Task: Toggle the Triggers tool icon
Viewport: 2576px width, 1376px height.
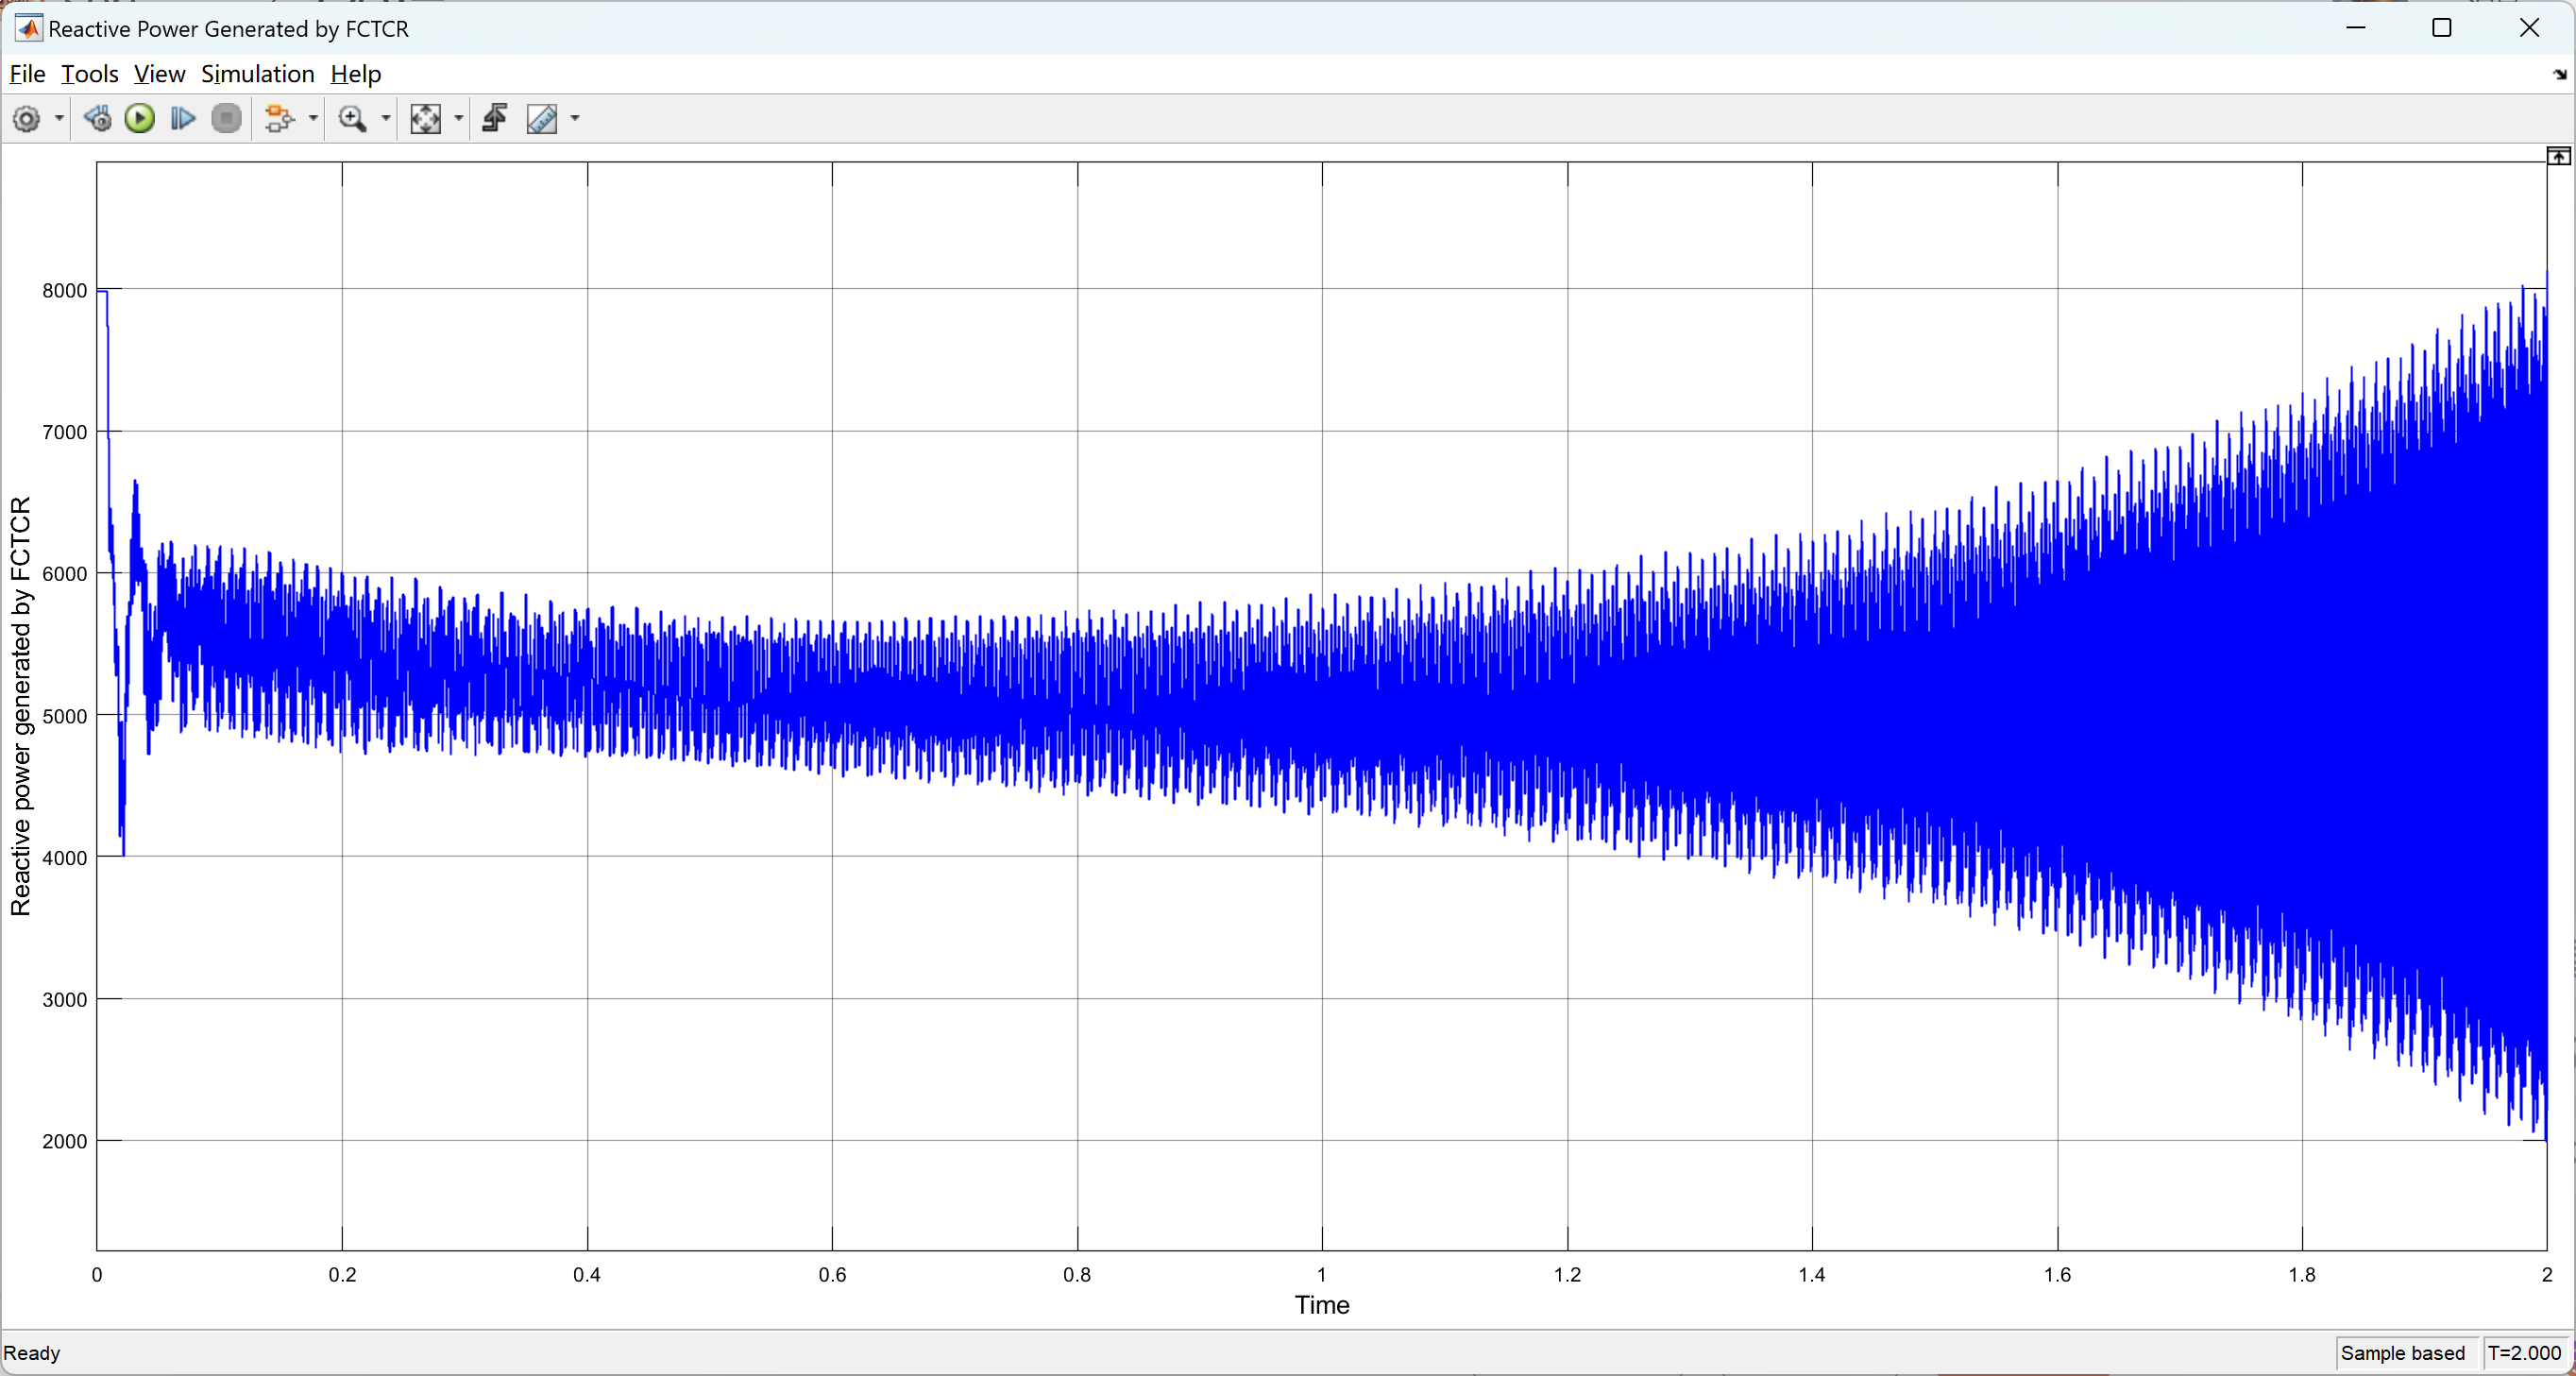Action: point(495,119)
